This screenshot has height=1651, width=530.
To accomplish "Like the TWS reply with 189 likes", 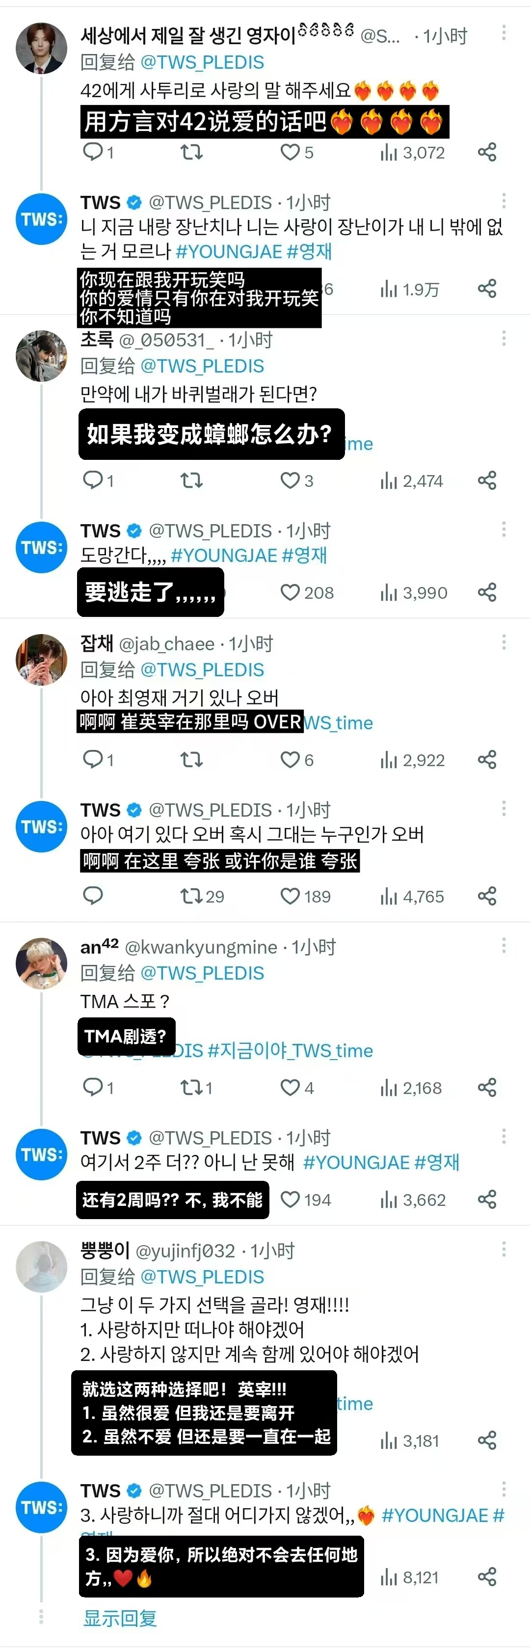I will tap(306, 896).
